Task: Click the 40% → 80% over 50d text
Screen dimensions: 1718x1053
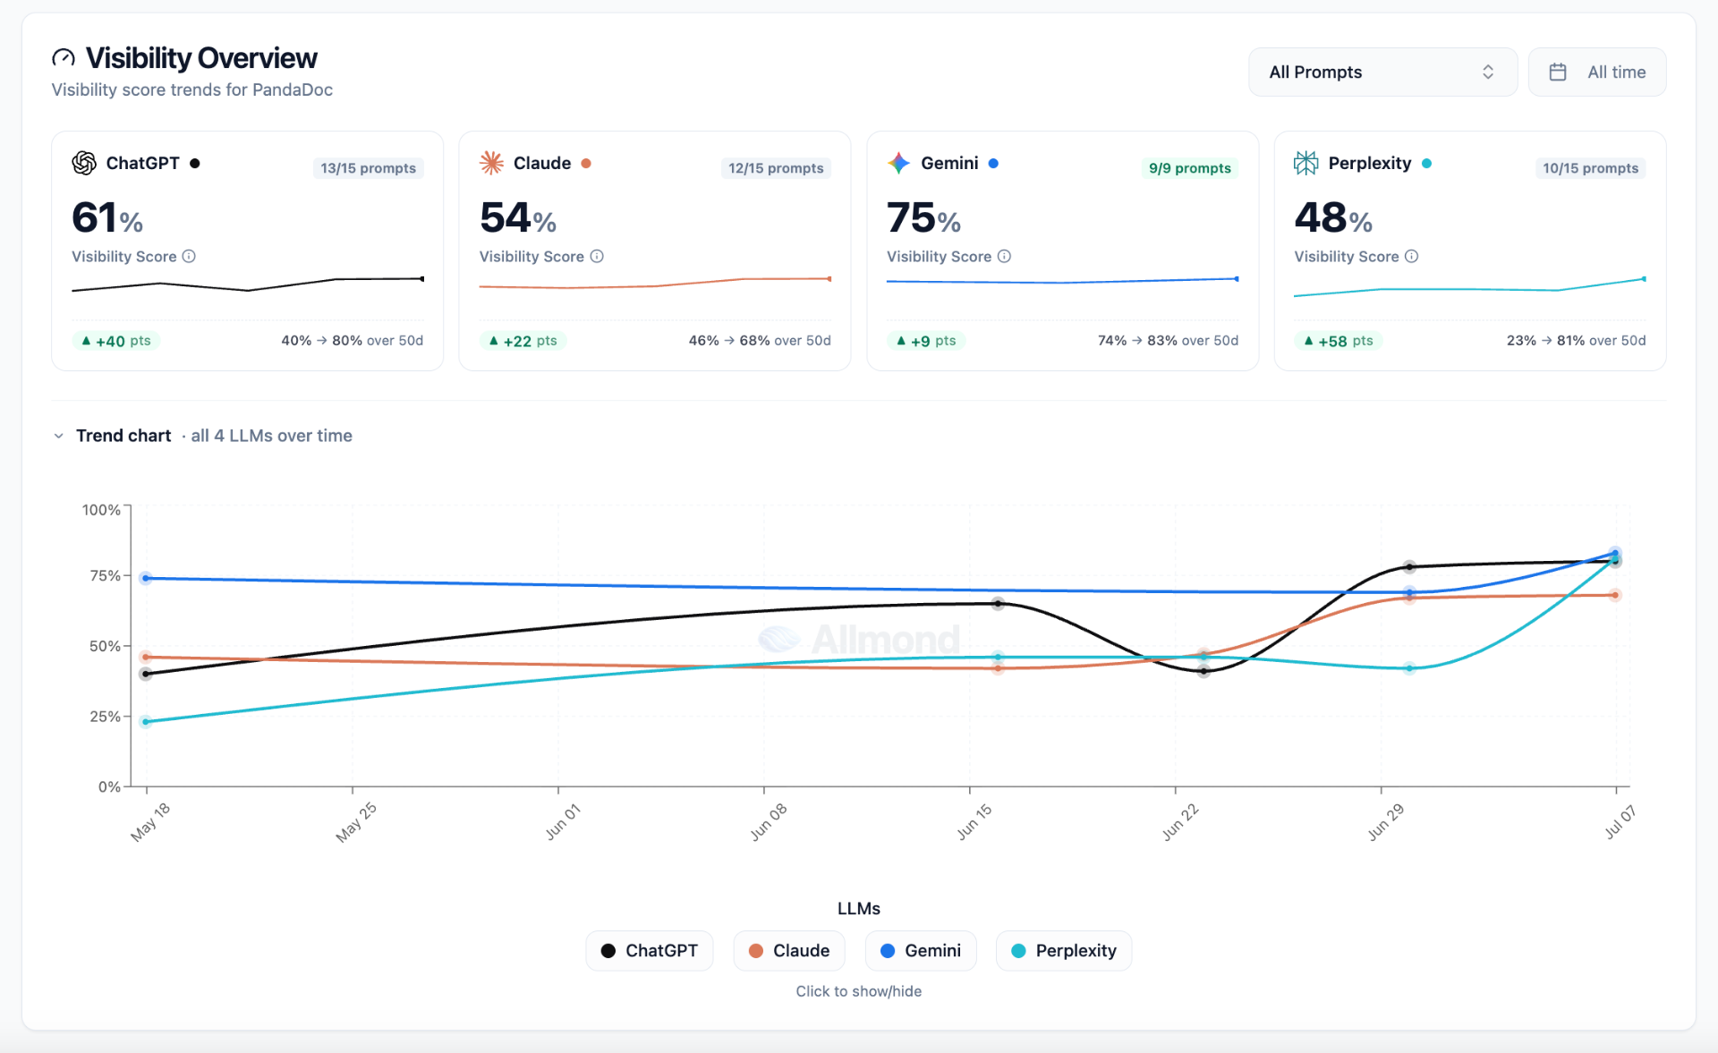Action: (353, 341)
